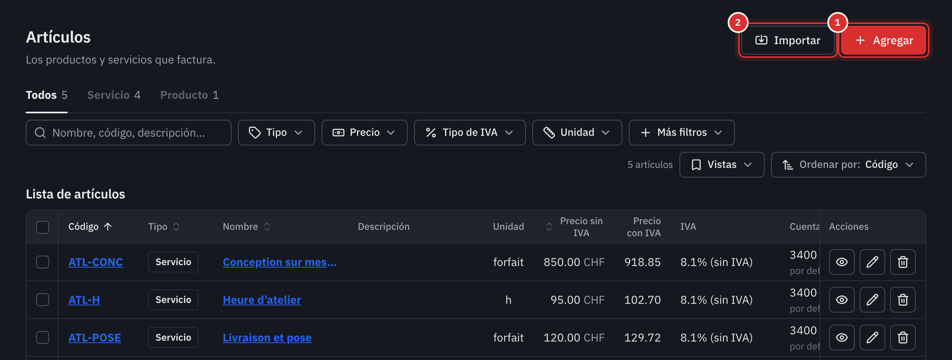The width and height of the screenshot is (952, 360).
Task: Check the ATL-H row checkbox
Action: tap(43, 300)
